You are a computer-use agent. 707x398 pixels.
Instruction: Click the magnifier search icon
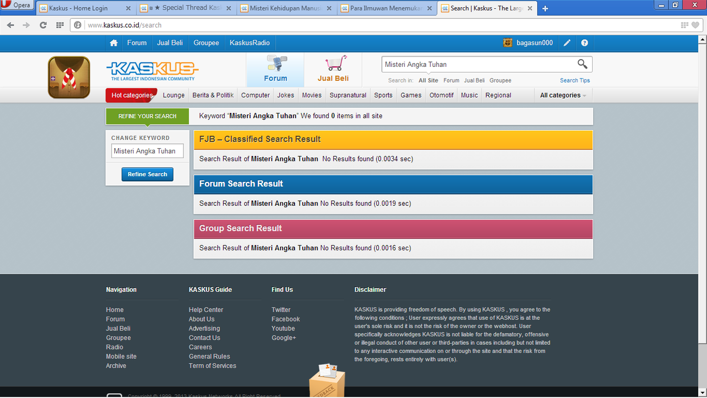click(582, 64)
